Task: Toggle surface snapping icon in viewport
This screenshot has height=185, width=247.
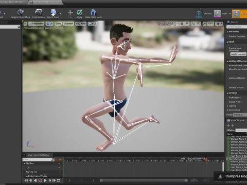Action: [178, 24]
